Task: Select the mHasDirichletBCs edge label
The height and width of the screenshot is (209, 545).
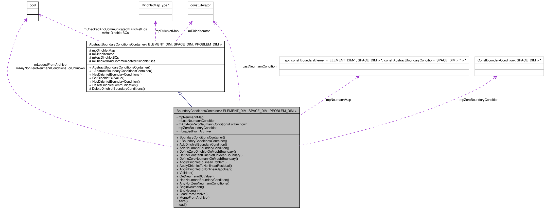Action: pos(115,33)
